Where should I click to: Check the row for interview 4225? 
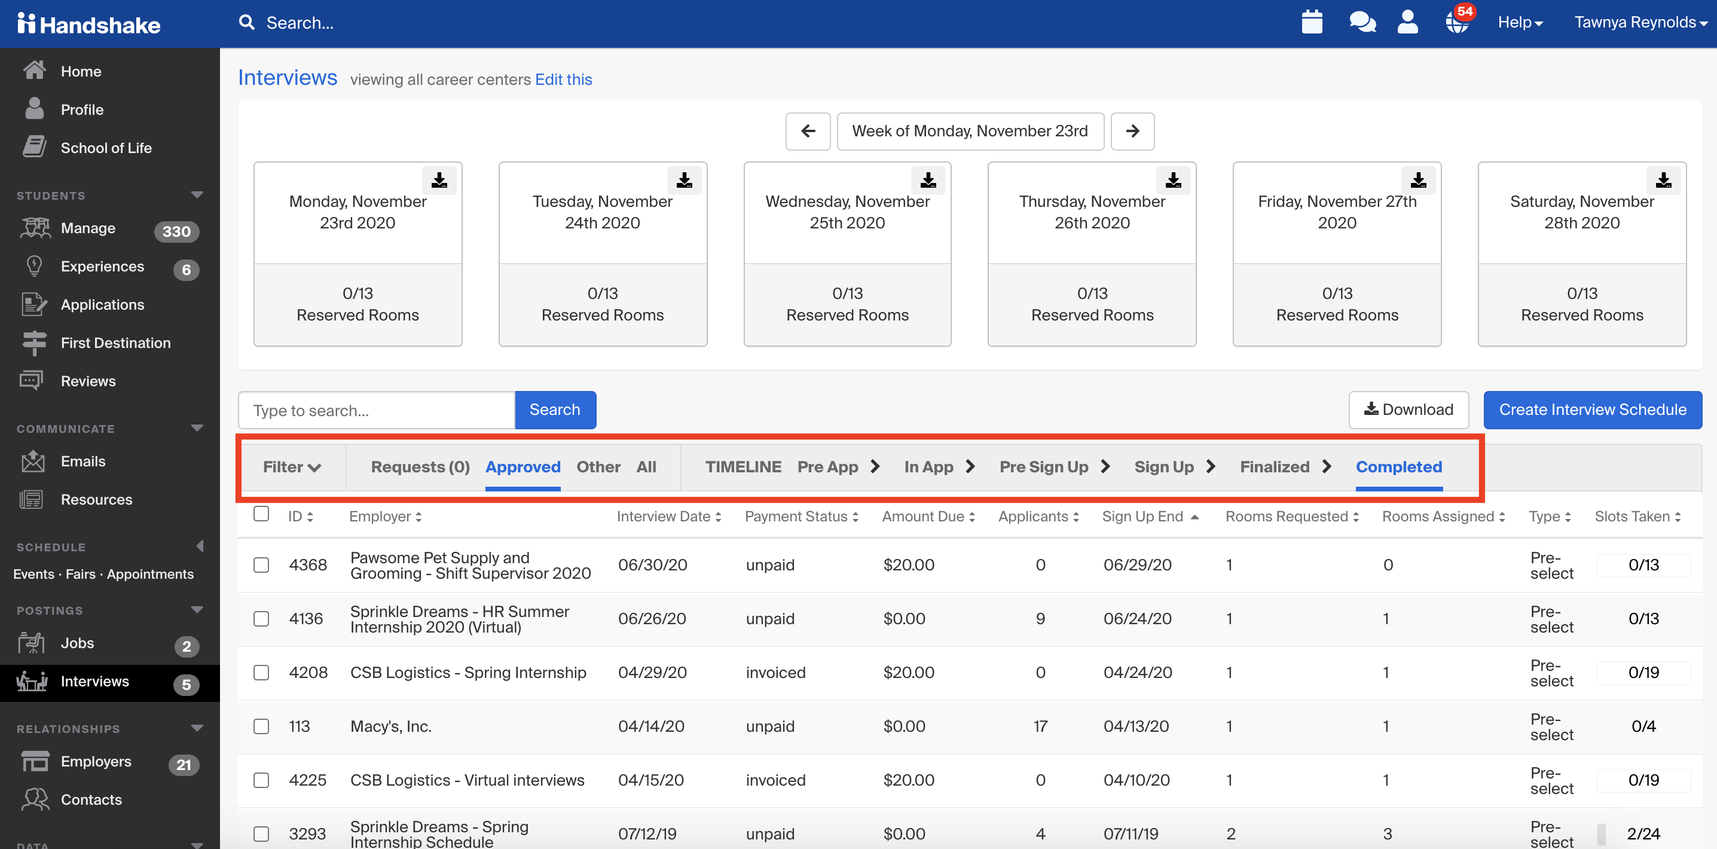coord(261,780)
